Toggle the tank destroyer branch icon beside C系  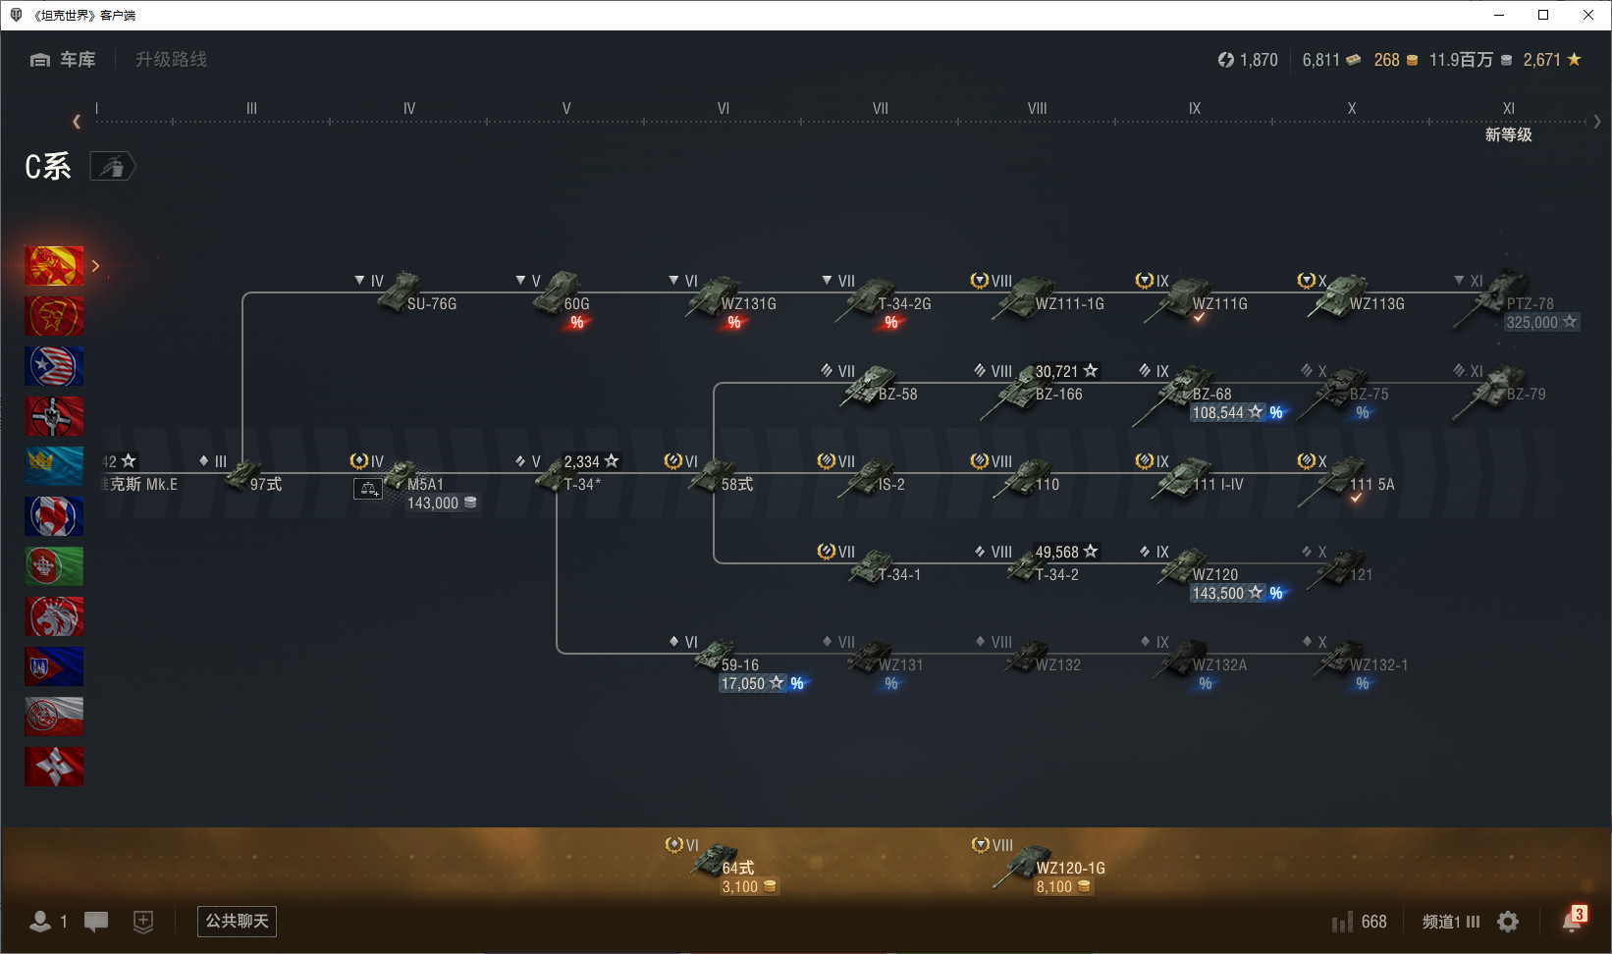coord(113,167)
